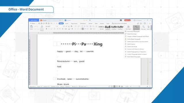Collapse the ribbon with the chevron

click(150, 23)
